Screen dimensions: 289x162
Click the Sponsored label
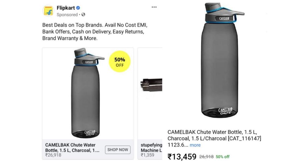67,15
